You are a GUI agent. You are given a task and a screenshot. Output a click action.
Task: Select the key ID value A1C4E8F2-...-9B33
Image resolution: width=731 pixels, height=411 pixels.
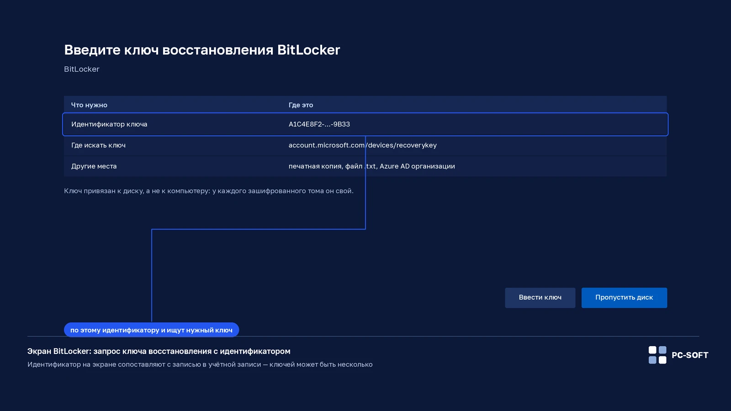click(x=319, y=124)
